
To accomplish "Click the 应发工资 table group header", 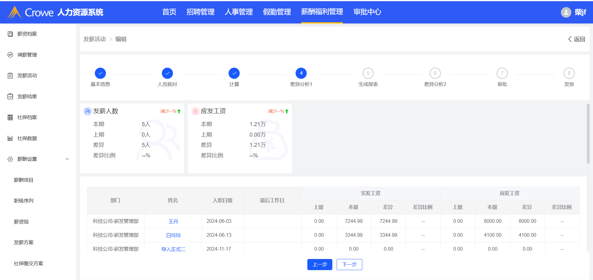I will coord(510,193).
